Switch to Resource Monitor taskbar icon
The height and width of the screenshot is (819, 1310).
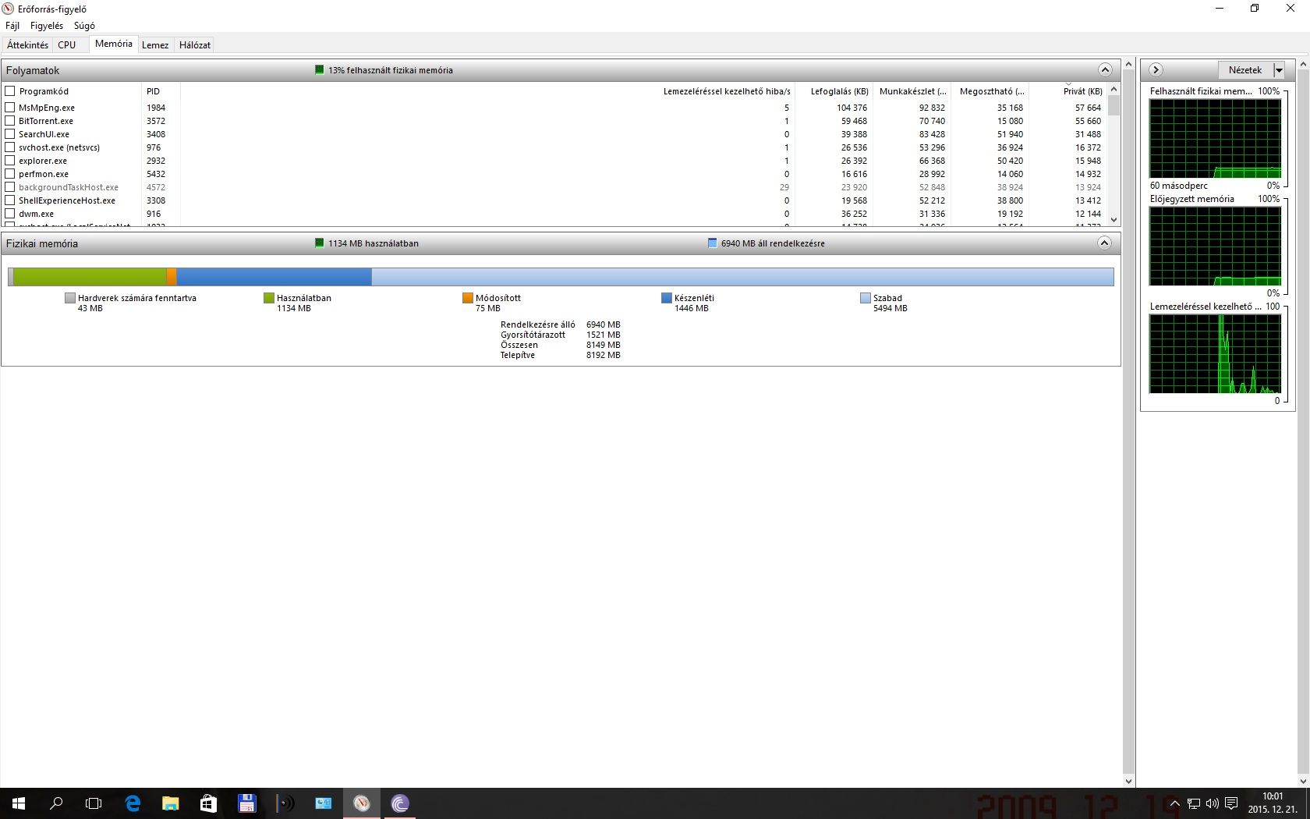tap(362, 803)
